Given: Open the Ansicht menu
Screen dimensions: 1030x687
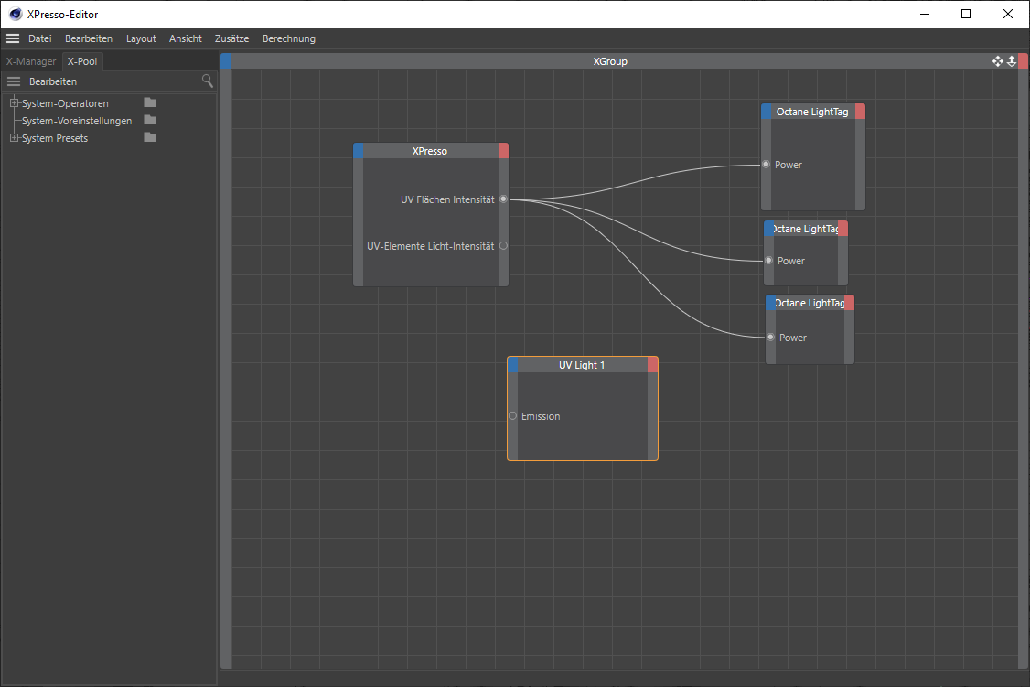Looking at the screenshot, I should [186, 38].
